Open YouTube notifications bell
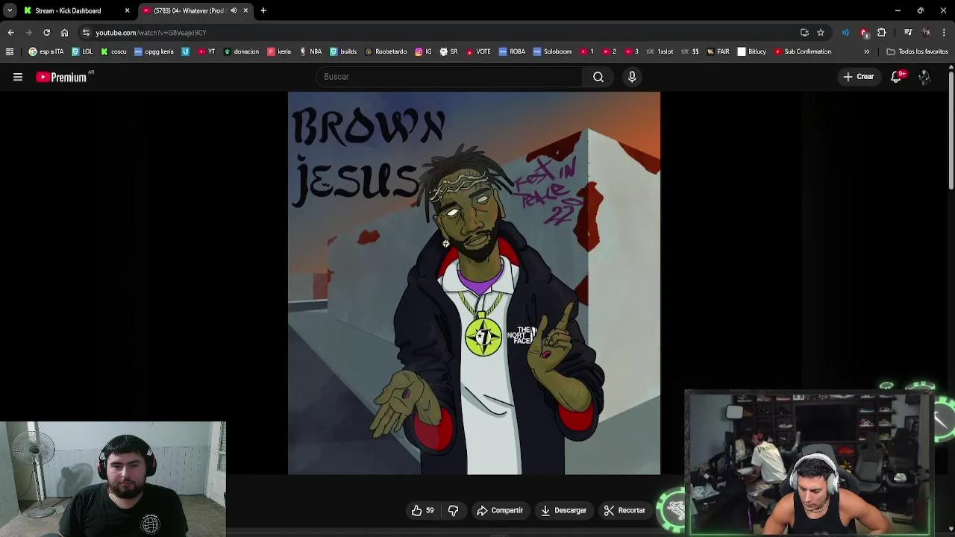 (896, 77)
